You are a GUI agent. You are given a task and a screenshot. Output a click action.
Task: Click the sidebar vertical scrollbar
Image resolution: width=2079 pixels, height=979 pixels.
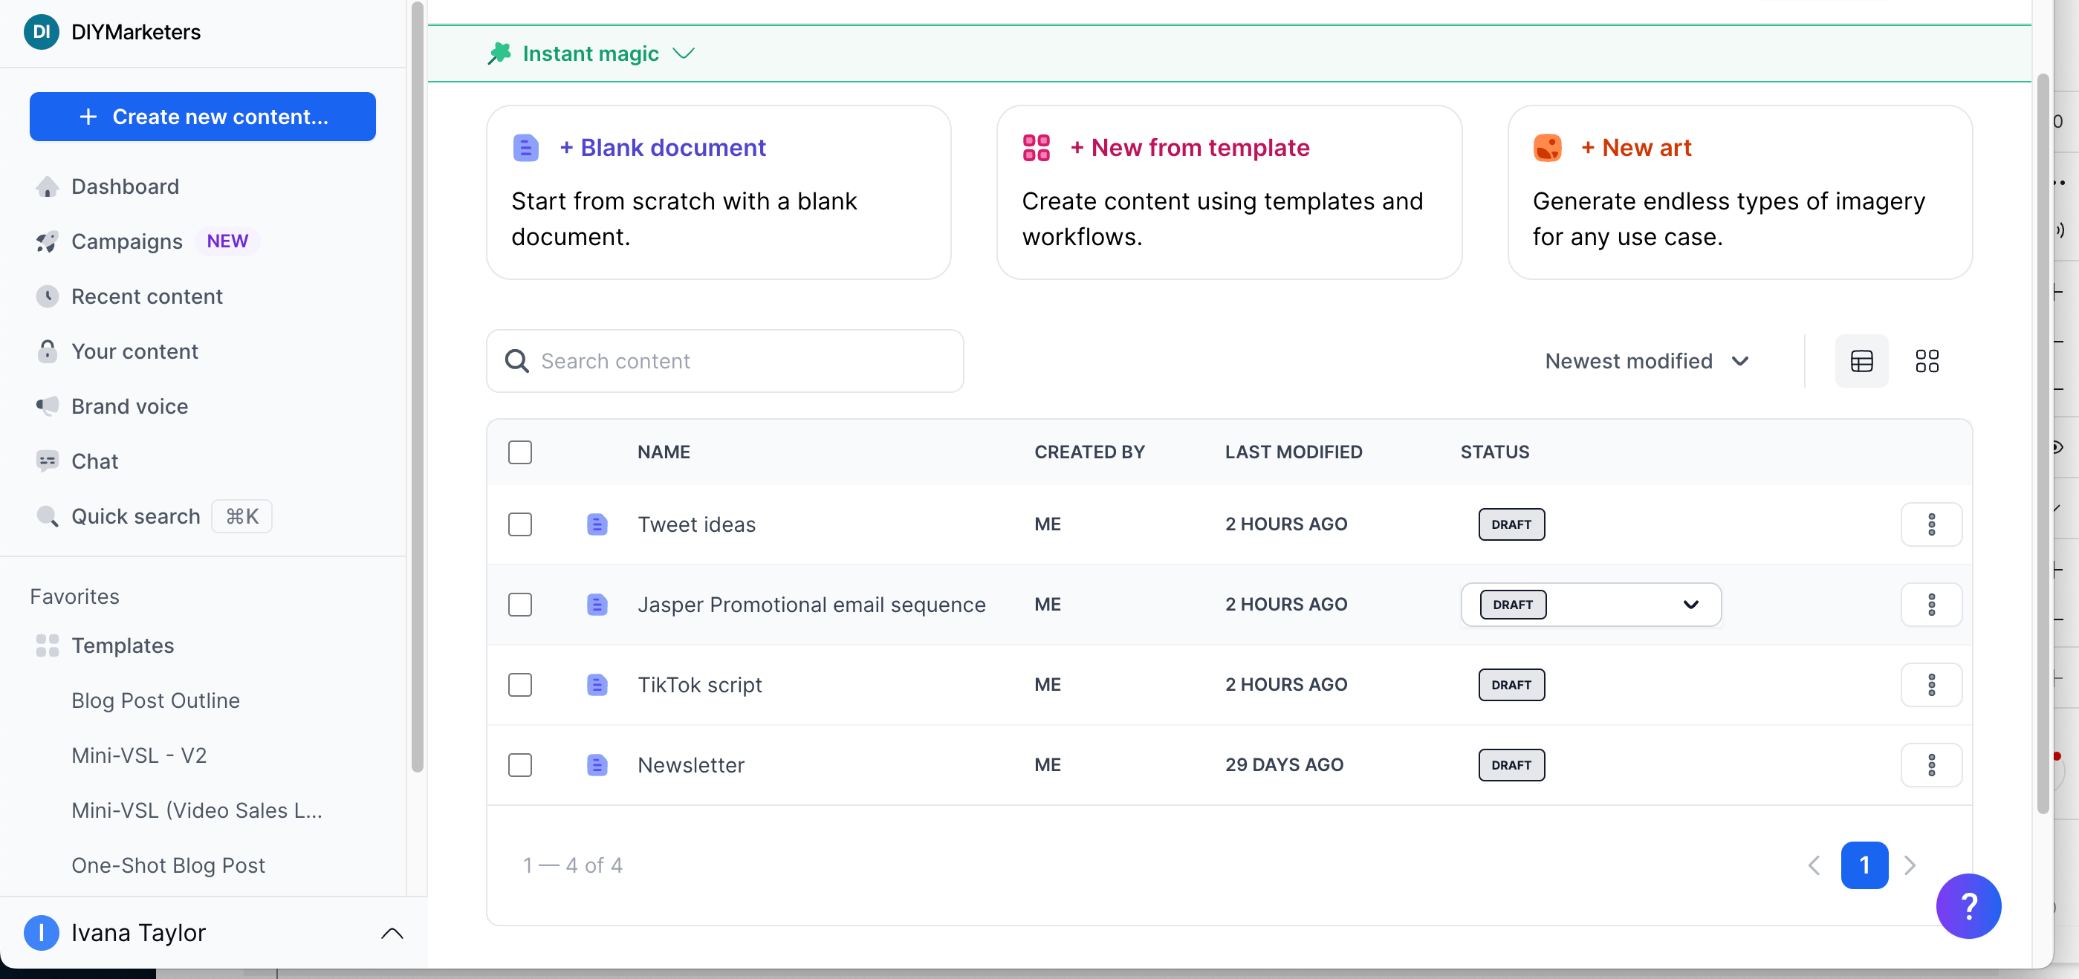click(x=416, y=388)
